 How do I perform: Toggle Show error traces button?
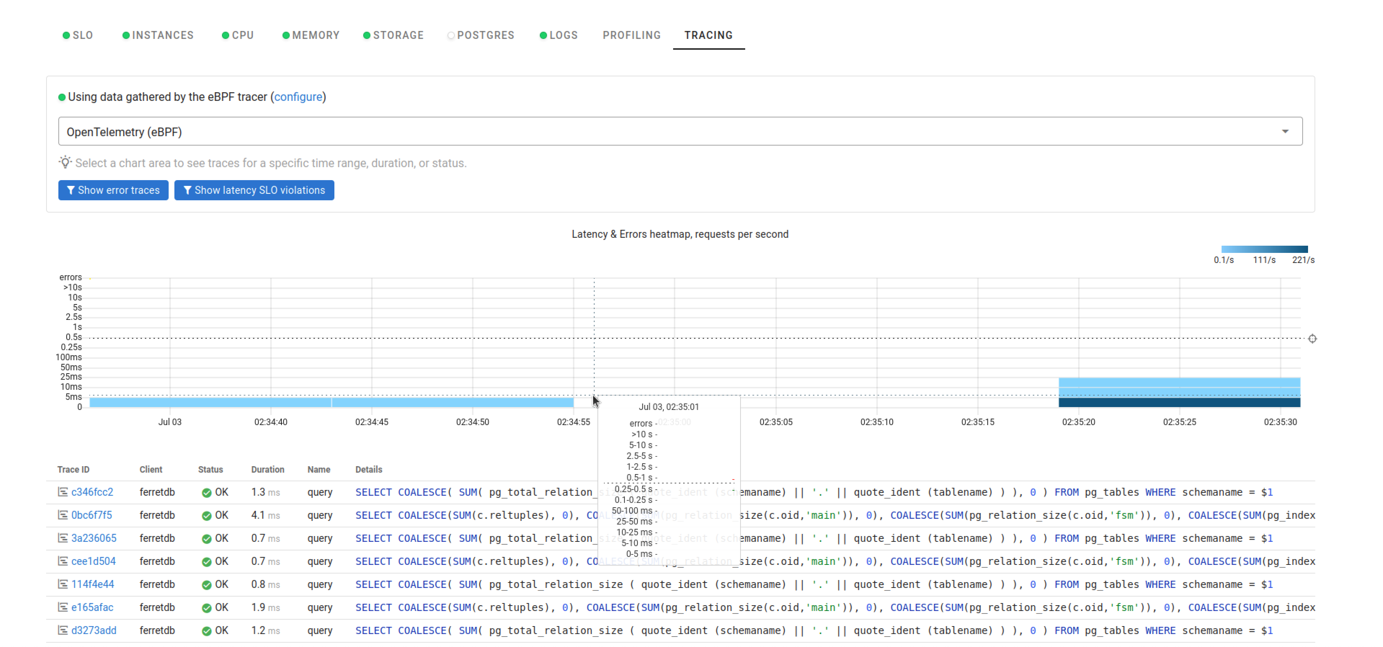113,189
